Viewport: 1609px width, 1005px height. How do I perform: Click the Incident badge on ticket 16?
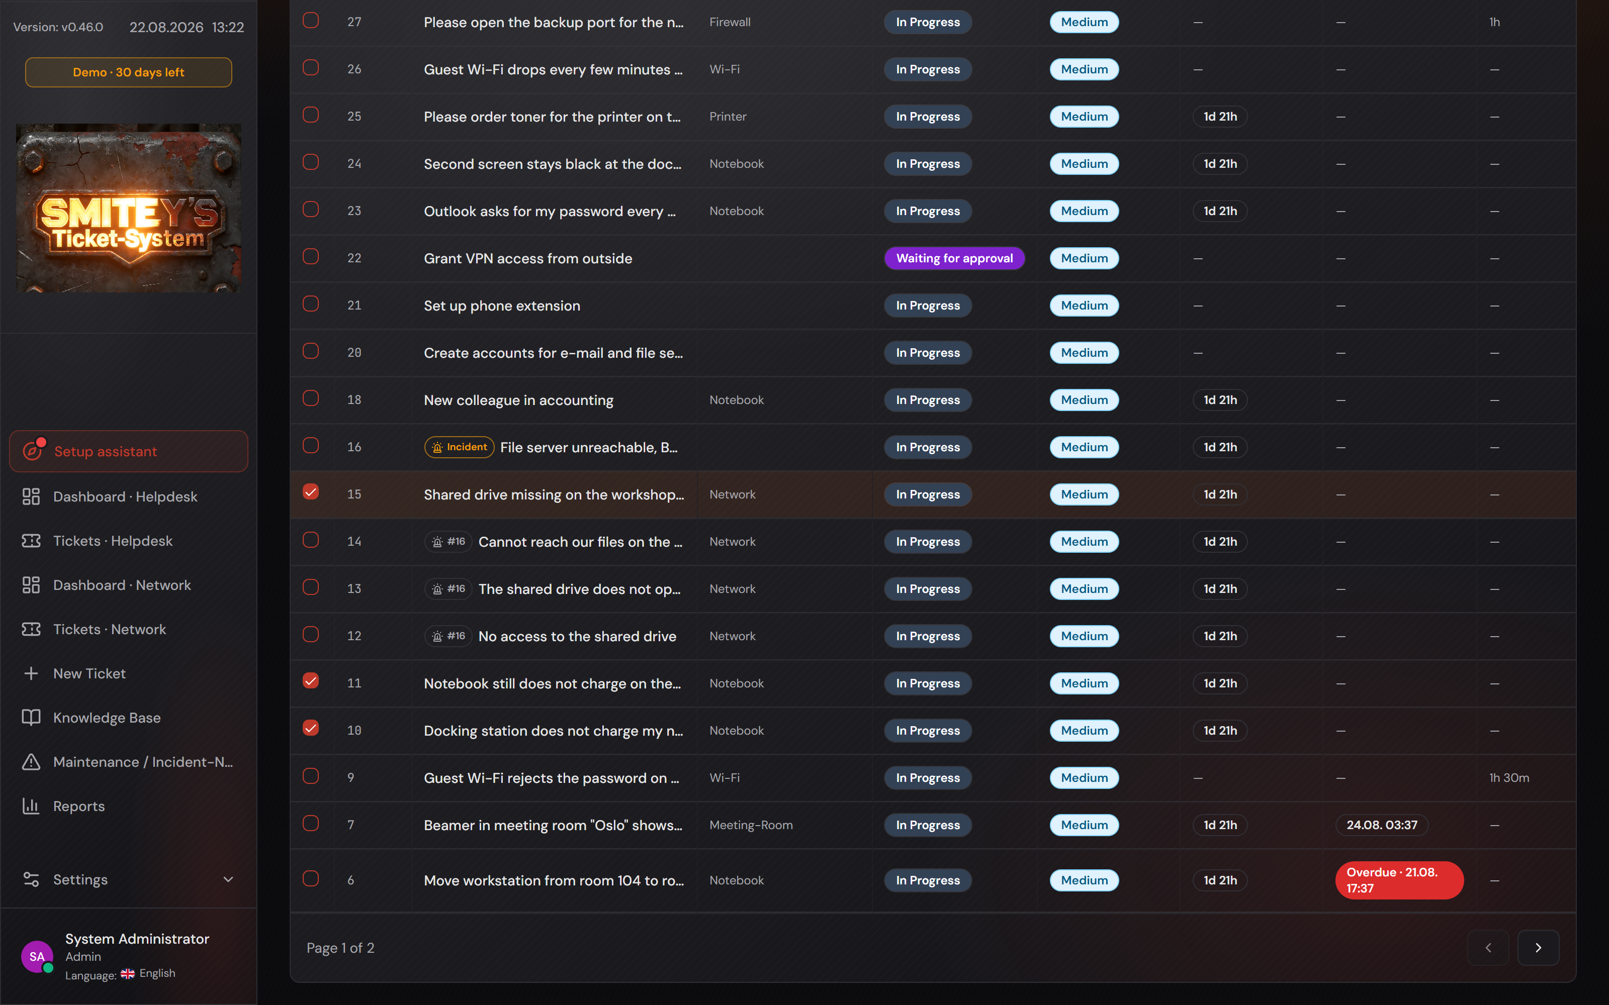click(x=460, y=447)
